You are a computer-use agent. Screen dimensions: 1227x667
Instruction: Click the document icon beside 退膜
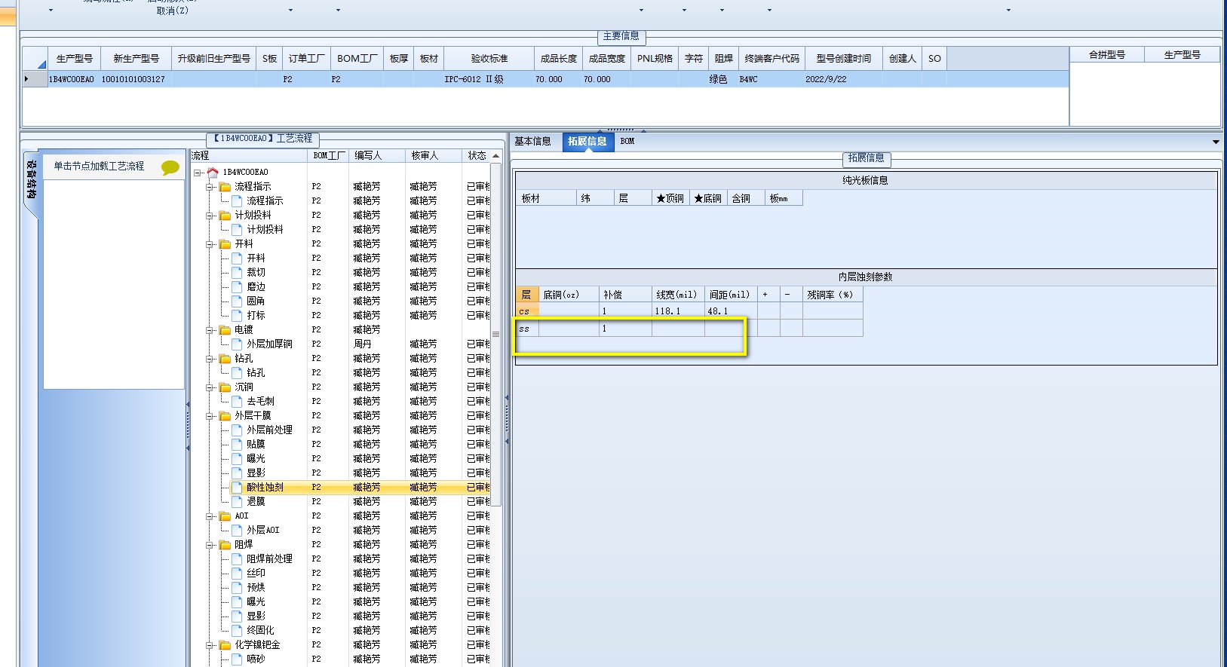pyautogui.click(x=237, y=502)
